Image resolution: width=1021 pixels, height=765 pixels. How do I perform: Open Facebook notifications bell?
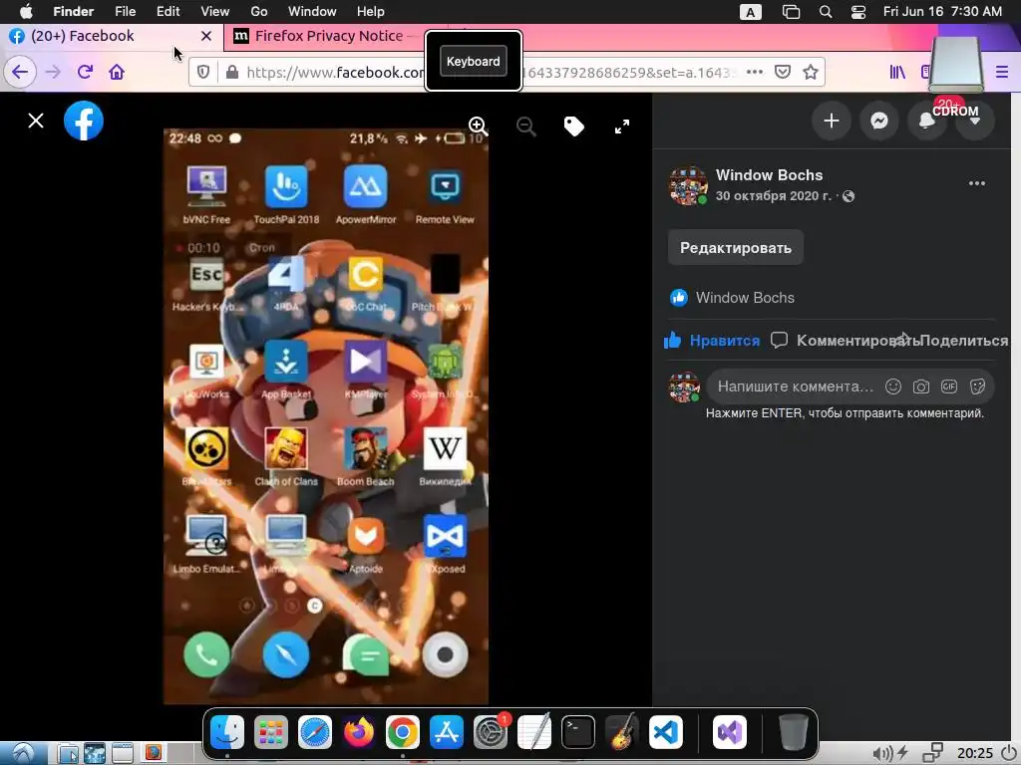point(926,121)
